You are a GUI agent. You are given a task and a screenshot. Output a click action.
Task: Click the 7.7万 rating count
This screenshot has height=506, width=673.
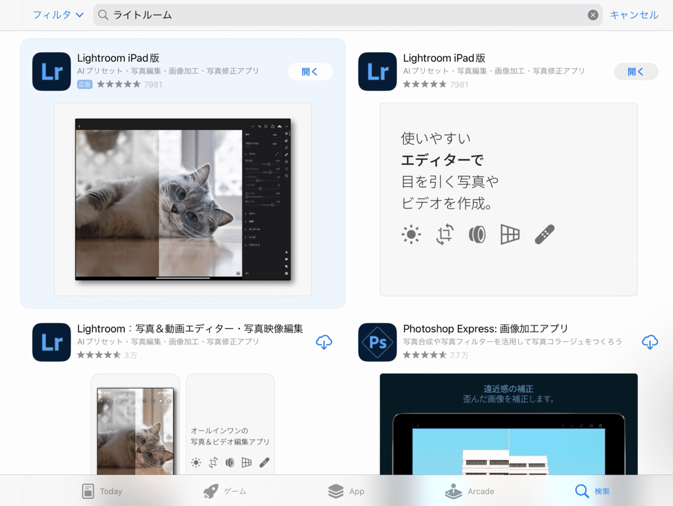tap(459, 355)
